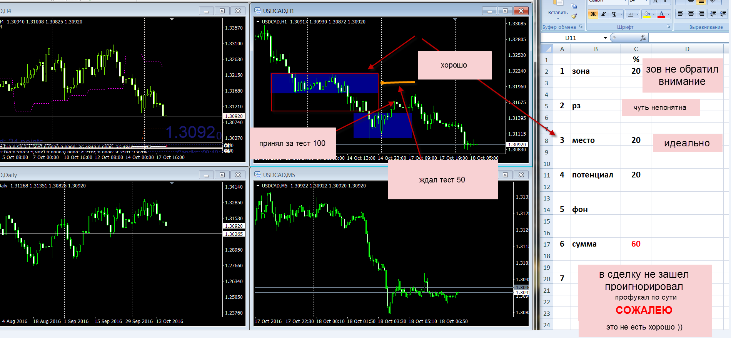Click the 1.30265 price label on Daily scale
Image resolution: width=731 pixels, height=338 pixels.
(x=234, y=234)
